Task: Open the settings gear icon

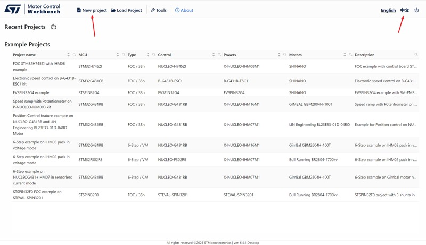Action: [x=416, y=10]
